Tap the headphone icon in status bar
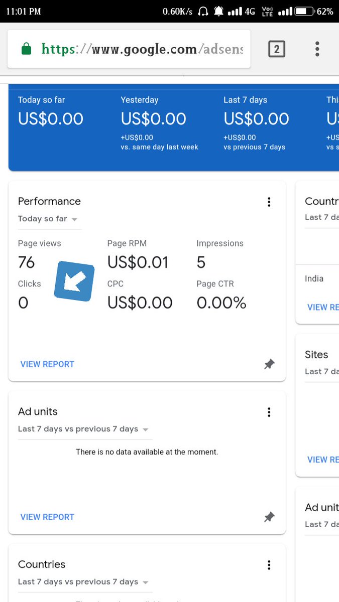Screen dimensions: 339x602 tap(203, 11)
